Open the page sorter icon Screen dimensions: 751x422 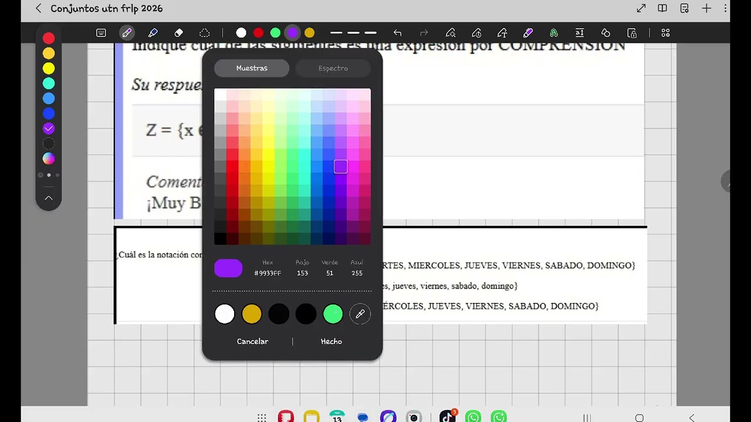pos(684,9)
